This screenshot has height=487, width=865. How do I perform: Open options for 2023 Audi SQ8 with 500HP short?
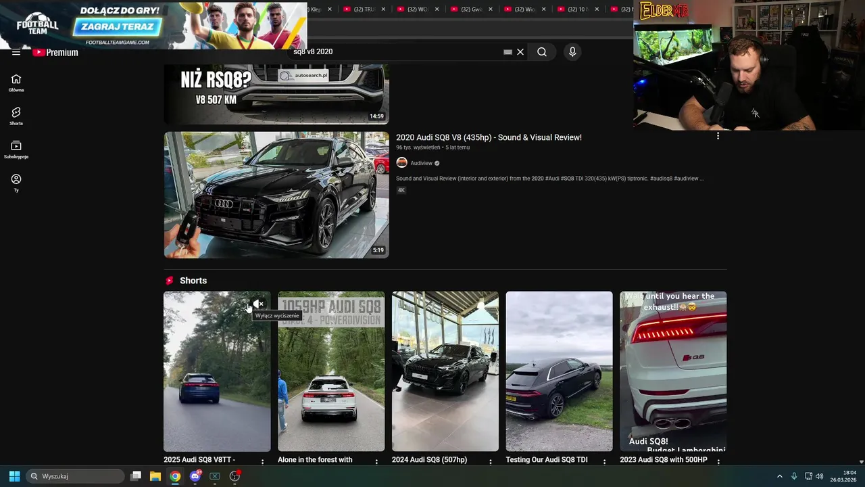coord(718,462)
